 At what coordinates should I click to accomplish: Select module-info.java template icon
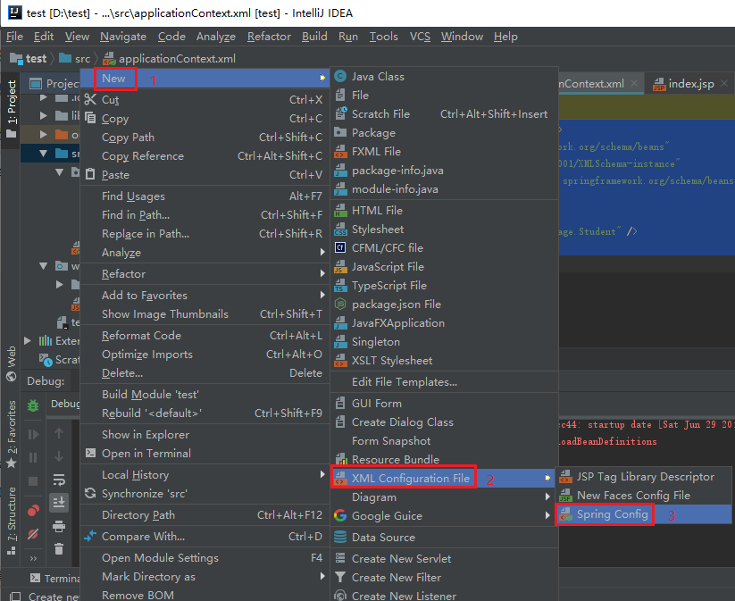pyautogui.click(x=340, y=189)
